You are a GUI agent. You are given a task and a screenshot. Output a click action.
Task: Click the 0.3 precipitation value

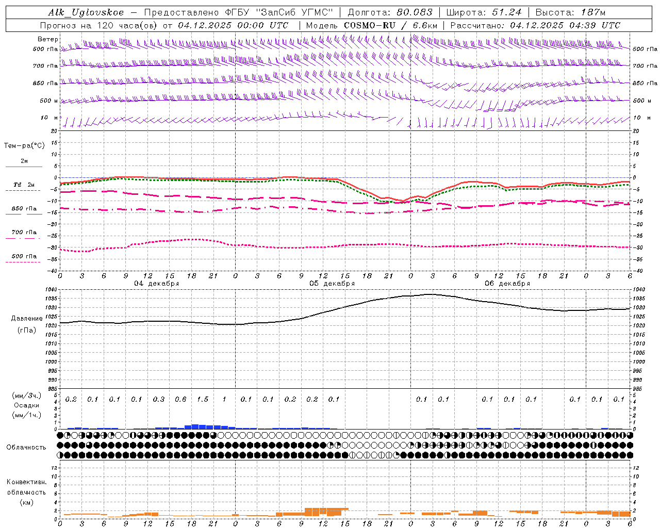(x=159, y=399)
